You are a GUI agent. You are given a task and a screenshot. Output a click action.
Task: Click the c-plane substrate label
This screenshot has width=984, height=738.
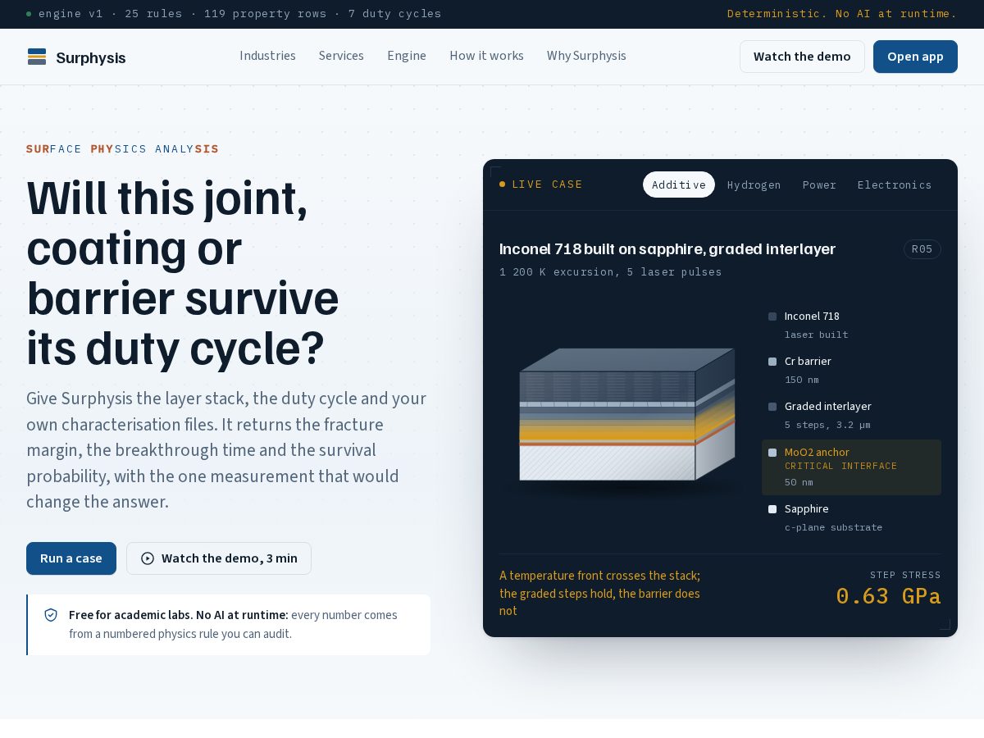pos(833,527)
